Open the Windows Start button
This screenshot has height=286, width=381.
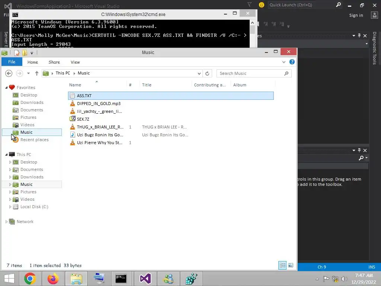click(9, 279)
